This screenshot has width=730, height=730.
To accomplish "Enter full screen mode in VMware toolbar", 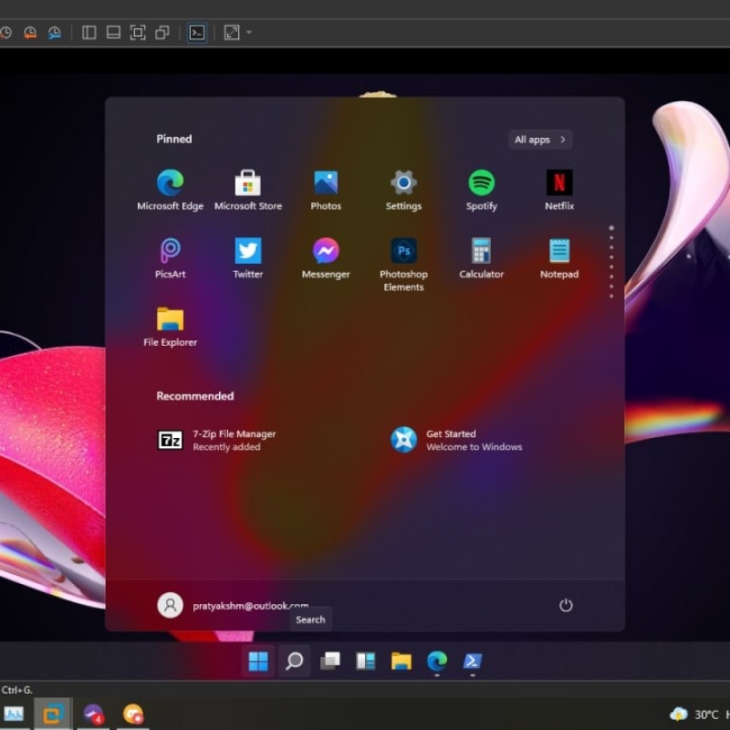I will (x=138, y=33).
